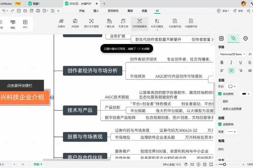
Task: Click the open folder icon in quick toolbar
Action: click(x=25, y=11)
